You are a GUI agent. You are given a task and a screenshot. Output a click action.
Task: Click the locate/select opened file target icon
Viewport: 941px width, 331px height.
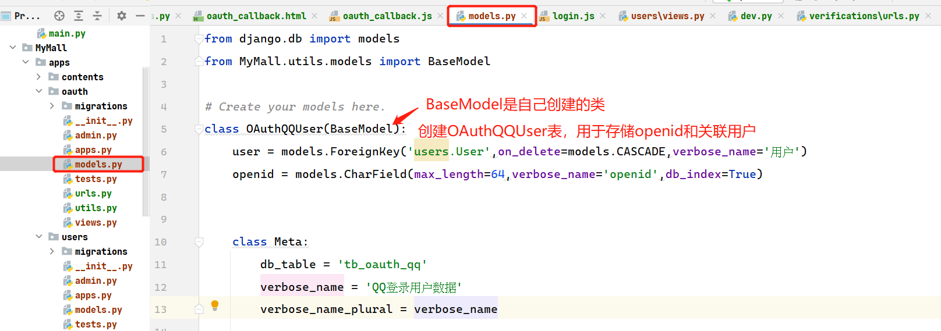59,16
